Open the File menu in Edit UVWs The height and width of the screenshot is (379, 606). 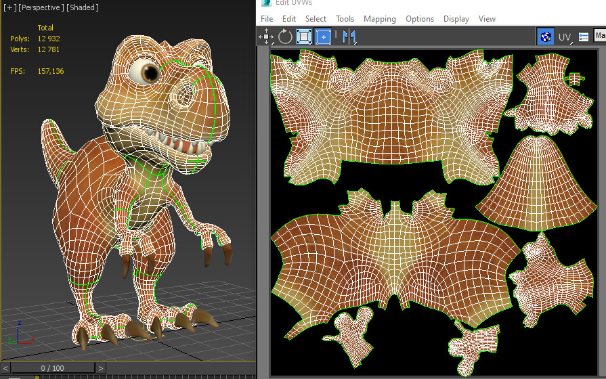tap(267, 19)
